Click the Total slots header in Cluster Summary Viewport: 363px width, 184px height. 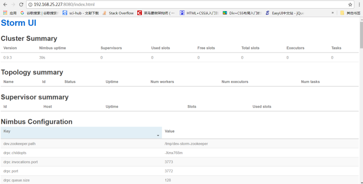point(250,48)
